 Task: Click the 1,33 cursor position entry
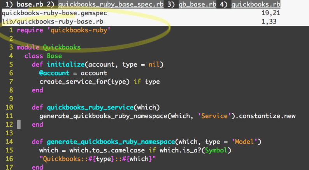tap(269, 21)
